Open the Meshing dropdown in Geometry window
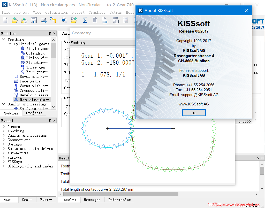This screenshot has width=265, height=208. (103, 43)
